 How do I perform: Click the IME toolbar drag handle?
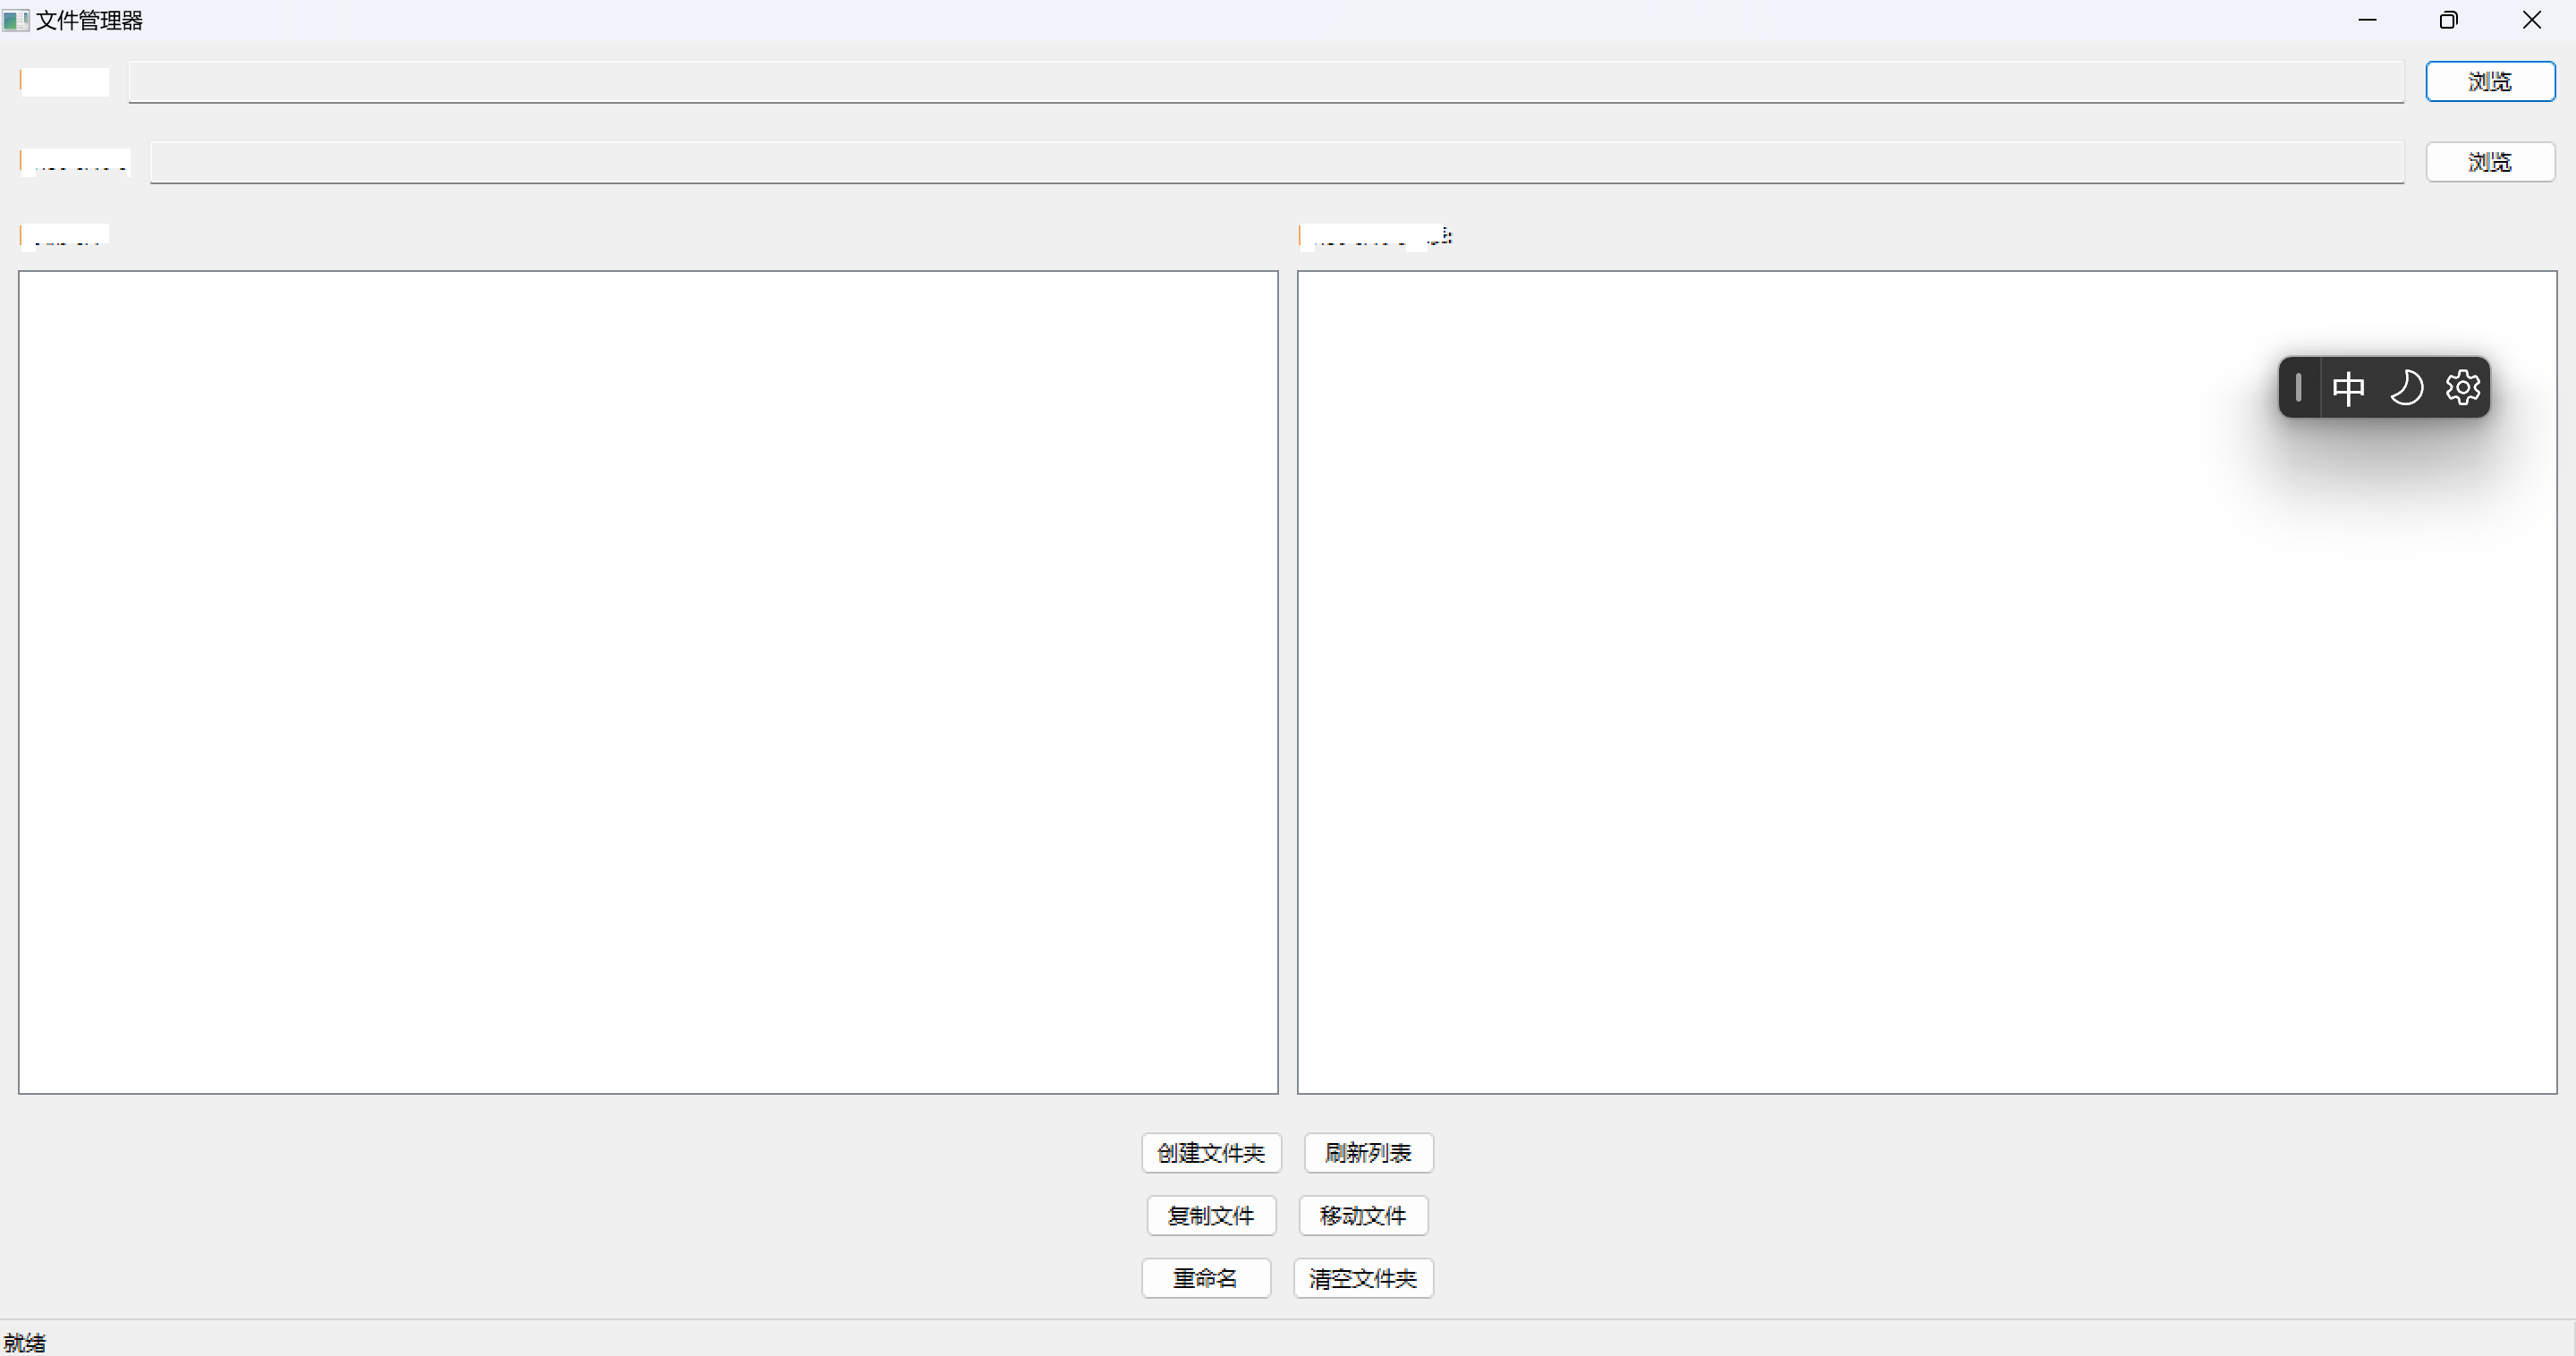pyautogui.click(x=2298, y=387)
